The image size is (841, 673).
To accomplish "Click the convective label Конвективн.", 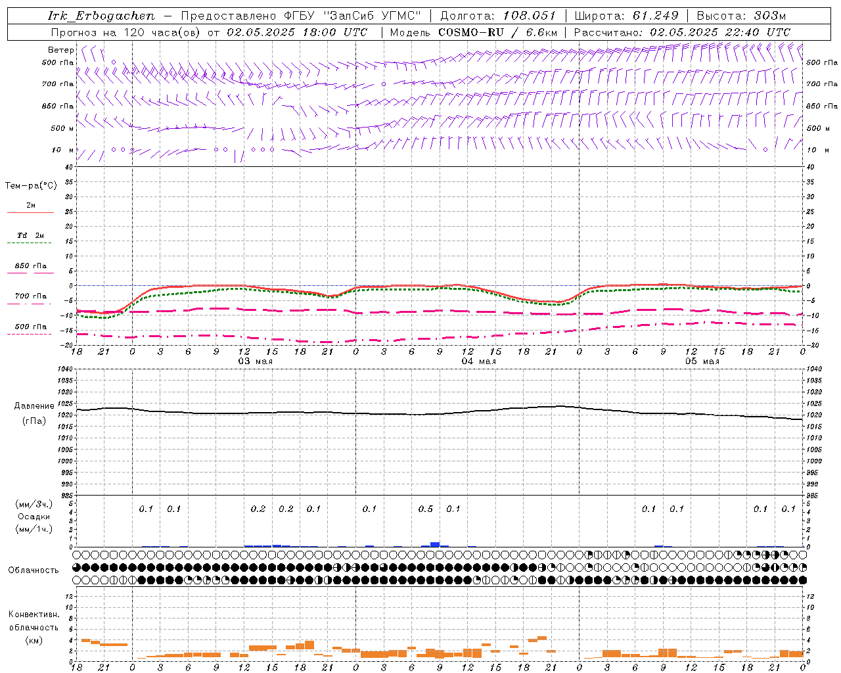I will pyautogui.click(x=34, y=615).
